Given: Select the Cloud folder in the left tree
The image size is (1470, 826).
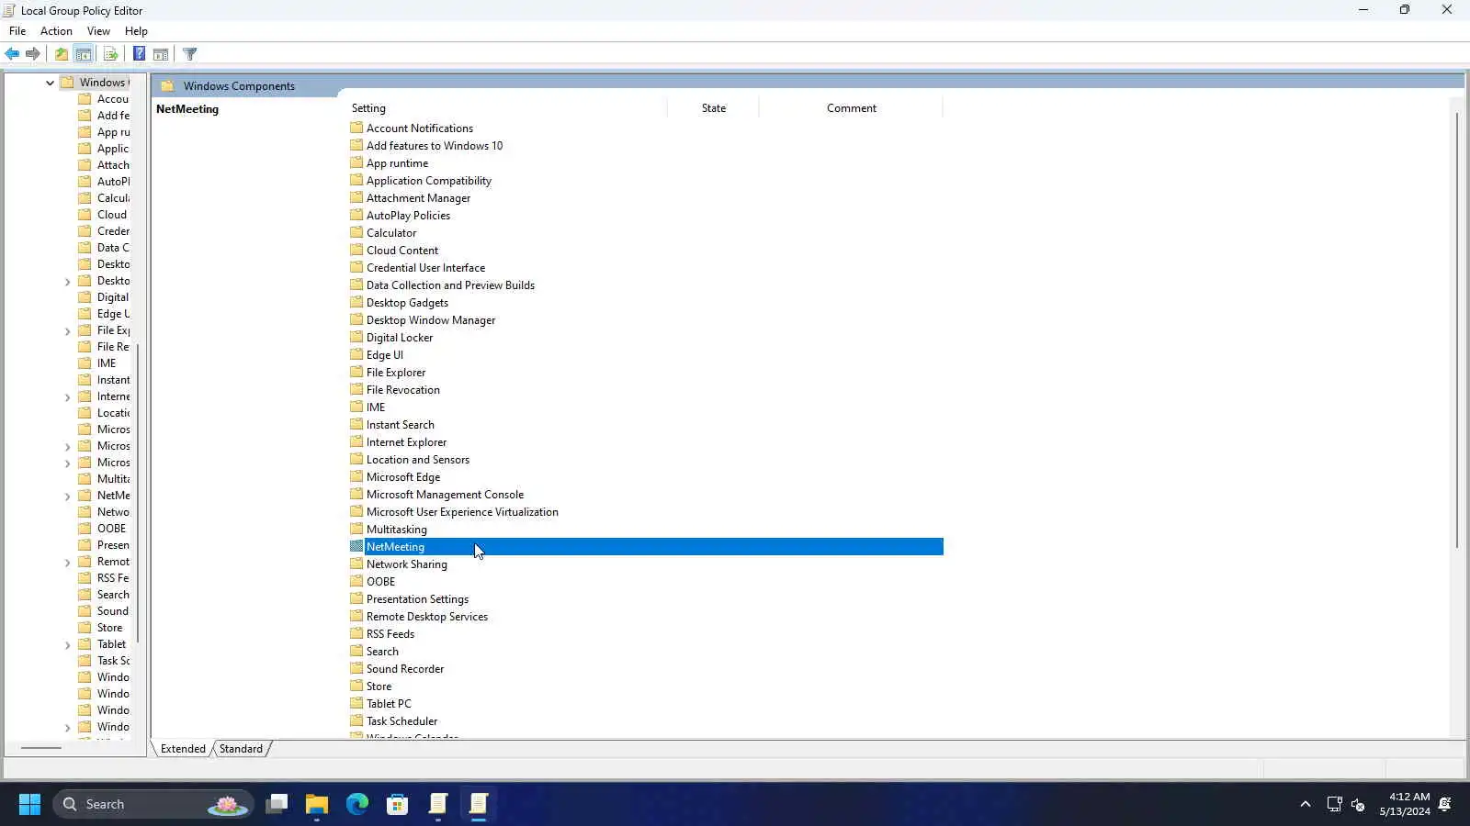Looking at the screenshot, I should tap(112, 215).
